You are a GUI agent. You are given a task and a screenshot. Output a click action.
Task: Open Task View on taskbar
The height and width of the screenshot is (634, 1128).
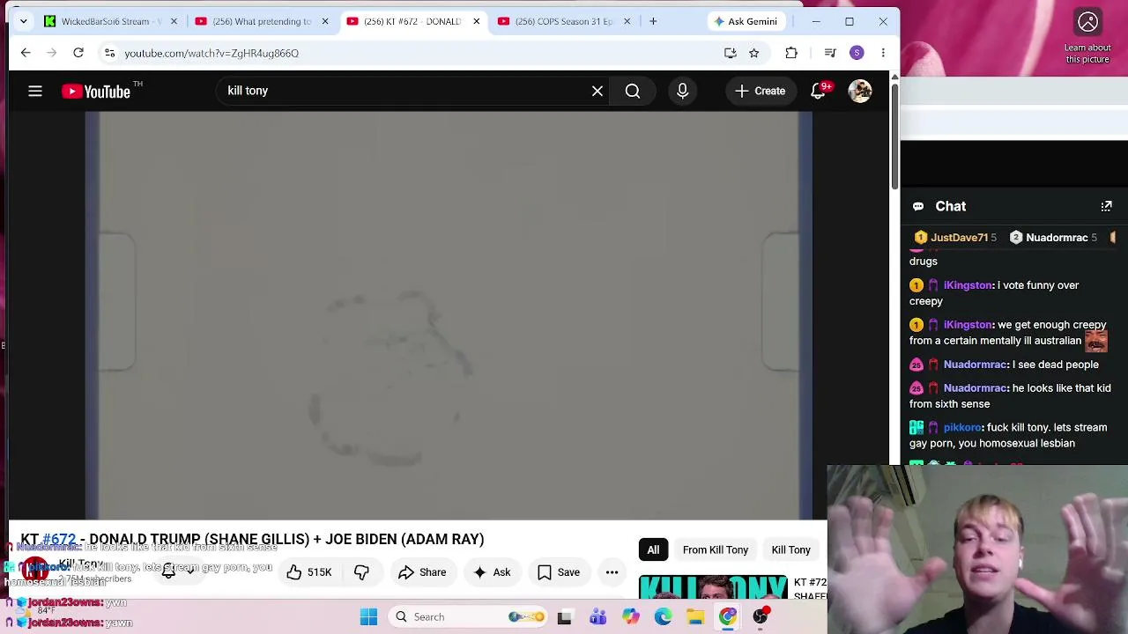pyautogui.click(x=564, y=616)
